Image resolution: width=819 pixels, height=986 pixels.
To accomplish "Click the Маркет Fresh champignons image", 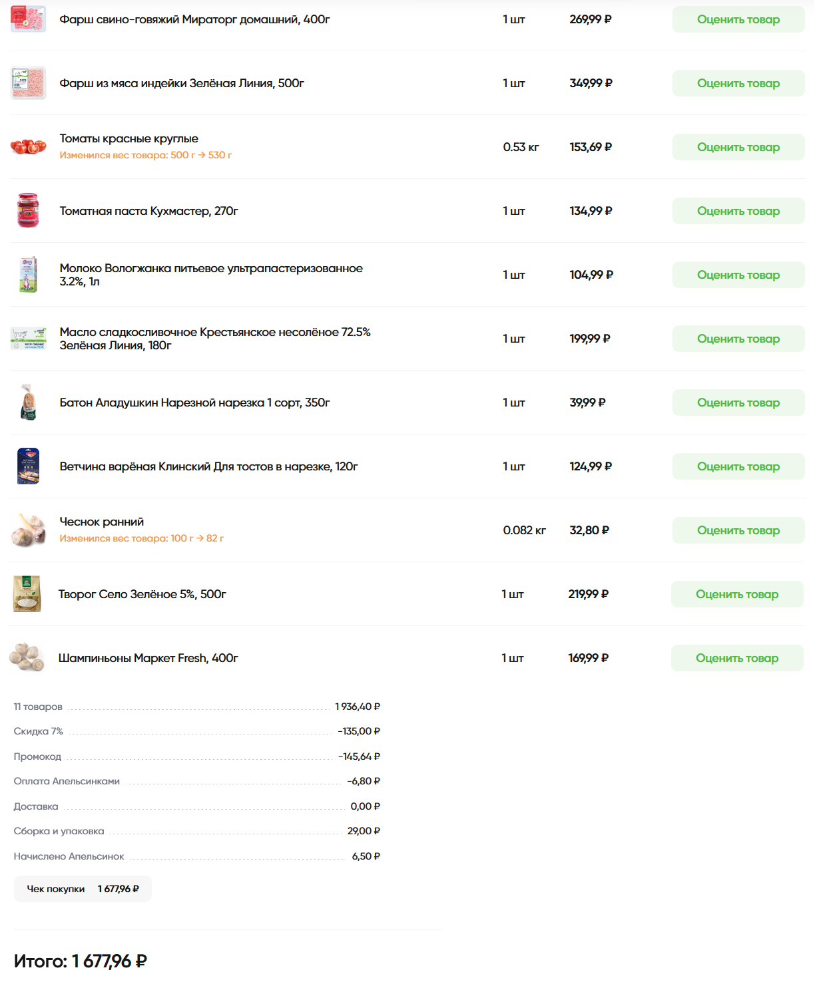I will [x=27, y=657].
